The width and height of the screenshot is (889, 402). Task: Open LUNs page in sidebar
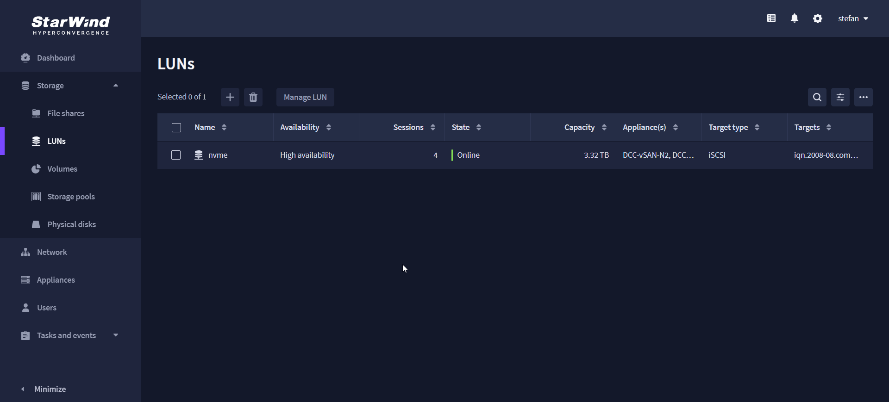pos(56,141)
